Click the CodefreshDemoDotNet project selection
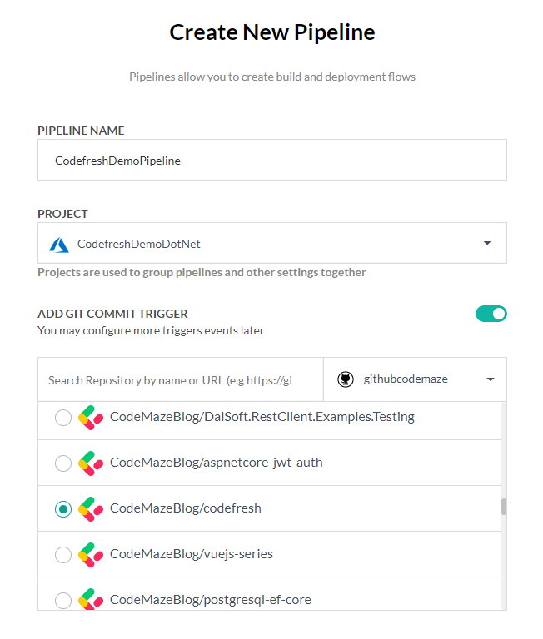This screenshot has width=543, height=639. [139, 244]
